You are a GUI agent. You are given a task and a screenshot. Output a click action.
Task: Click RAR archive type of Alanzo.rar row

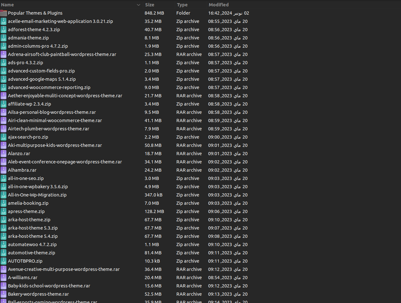(189, 154)
